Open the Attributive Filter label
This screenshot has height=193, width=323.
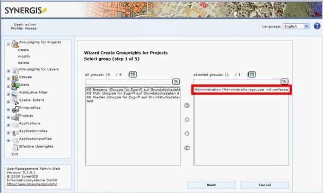tap(33, 93)
